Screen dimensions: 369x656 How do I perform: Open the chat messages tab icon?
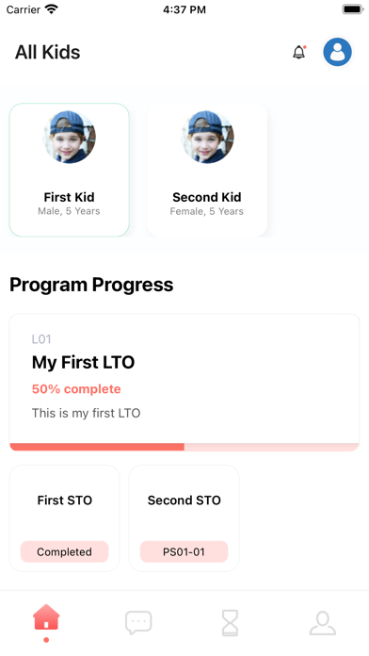pos(138,623)
